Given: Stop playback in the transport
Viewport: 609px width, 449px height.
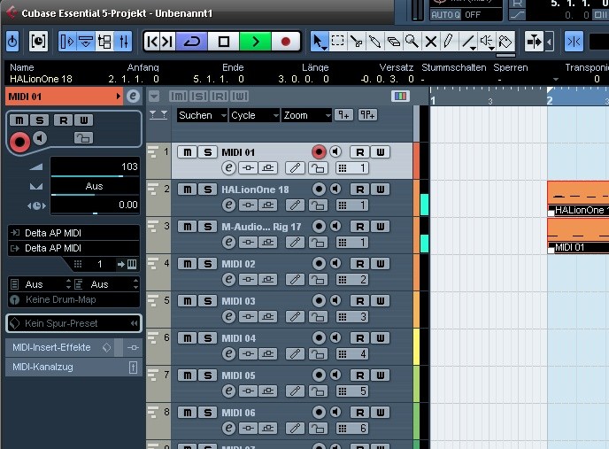Looking at the screenshot, I should point(224,42).
